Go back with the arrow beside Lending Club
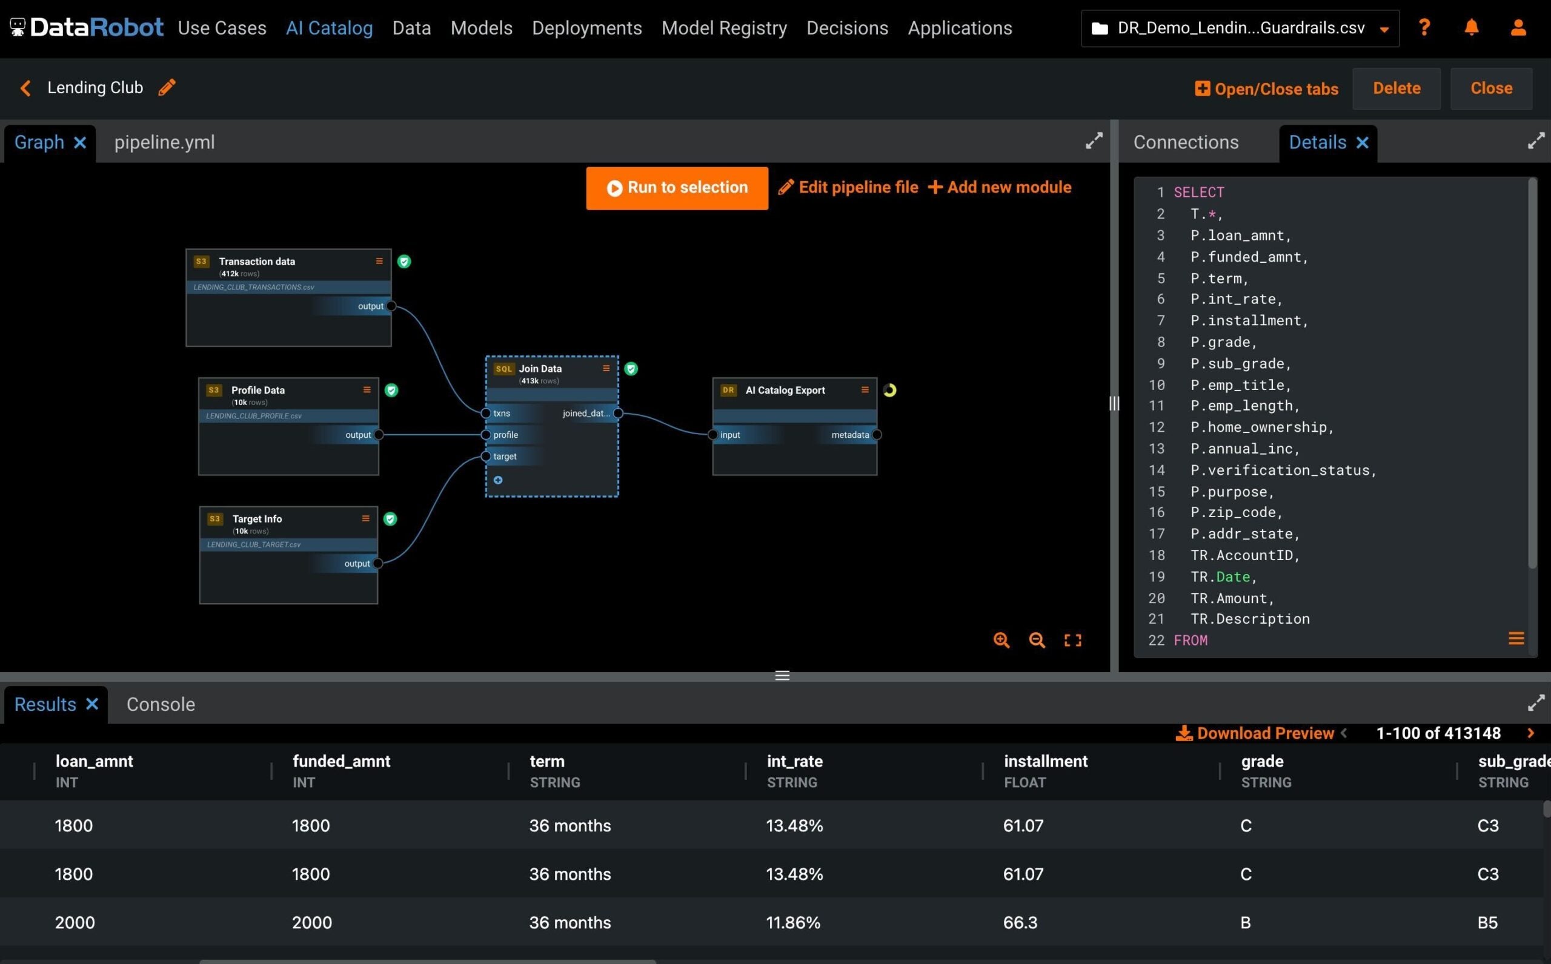The image size is (1551, 964). pos(25,87)
